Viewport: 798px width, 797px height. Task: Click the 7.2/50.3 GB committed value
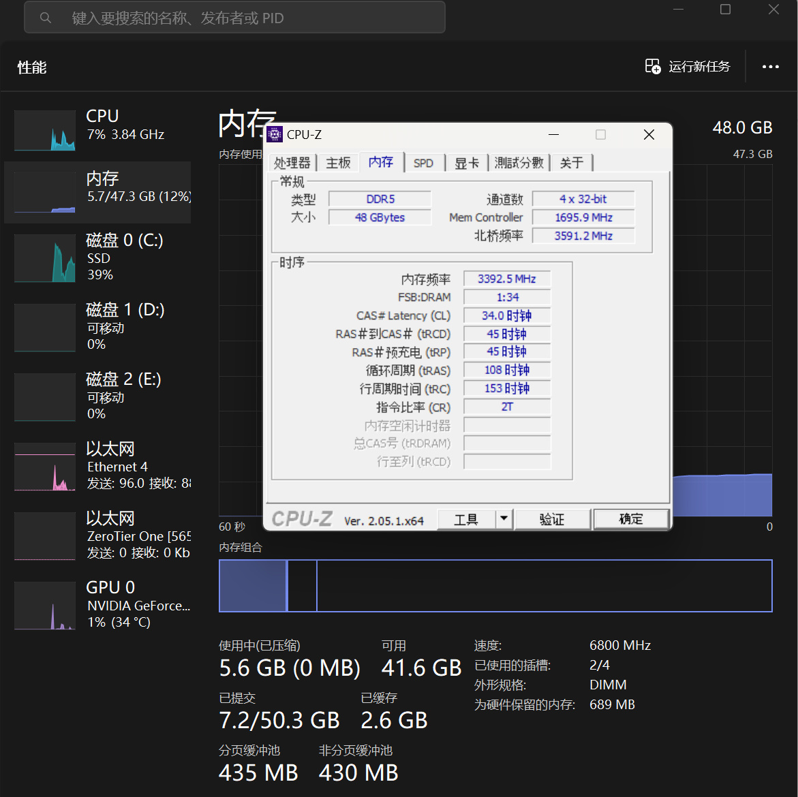point(279,720)
